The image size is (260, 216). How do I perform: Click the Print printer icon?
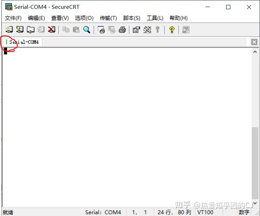(122, 30)
